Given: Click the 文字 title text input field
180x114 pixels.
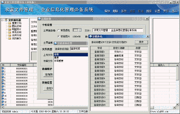Looking at the screenshot, I should coord(118,30).
